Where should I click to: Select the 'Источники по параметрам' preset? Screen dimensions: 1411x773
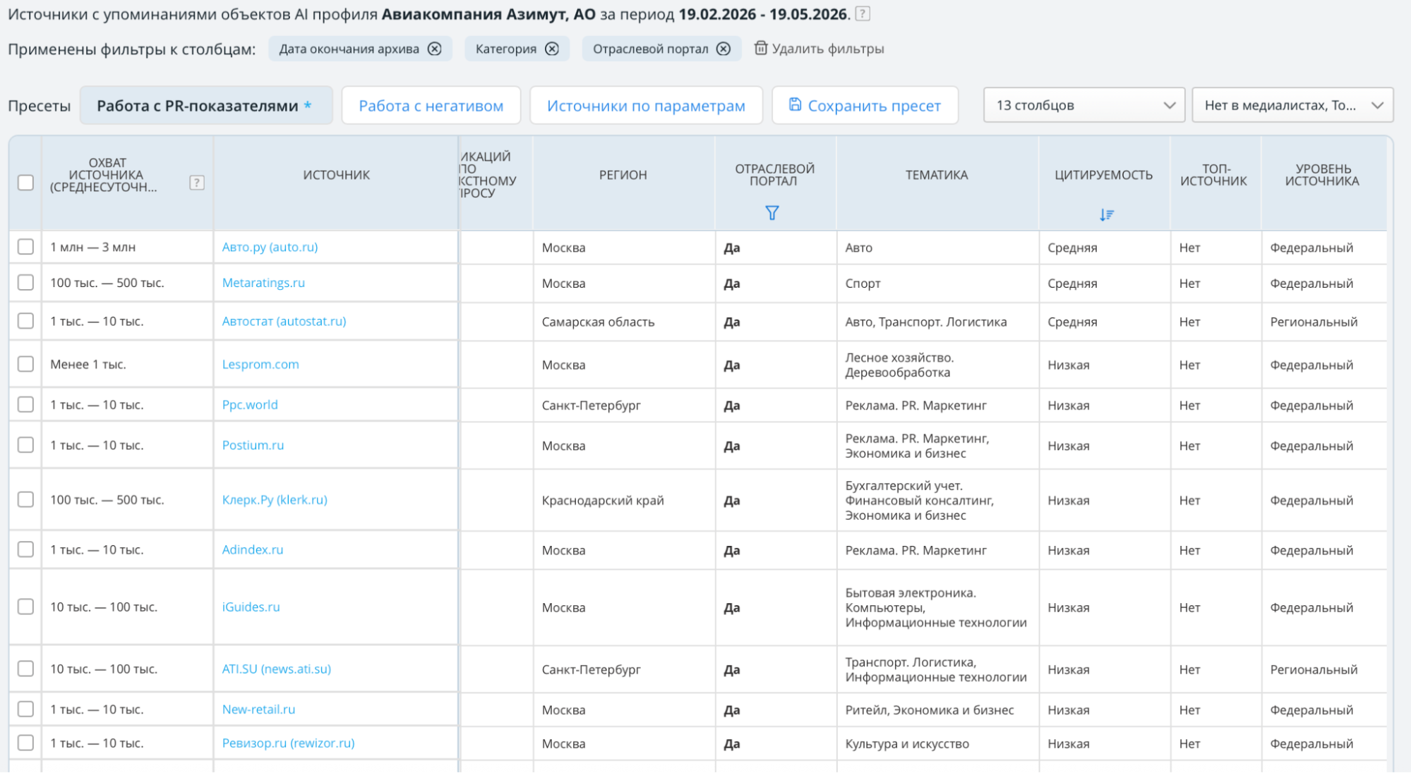646,106
